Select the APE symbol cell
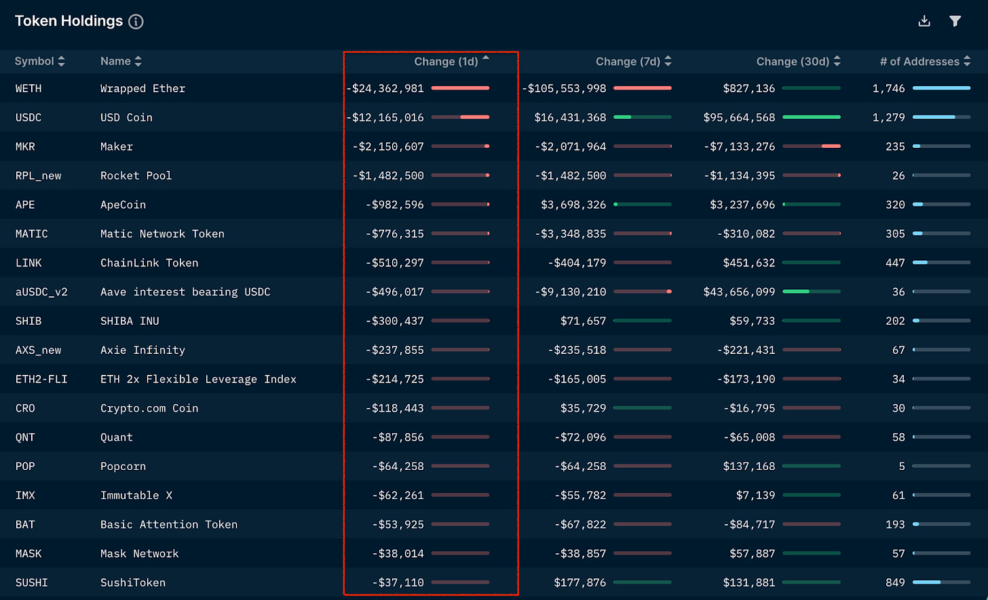Viewport: 988px width, 600px height. tap(24, 205)
